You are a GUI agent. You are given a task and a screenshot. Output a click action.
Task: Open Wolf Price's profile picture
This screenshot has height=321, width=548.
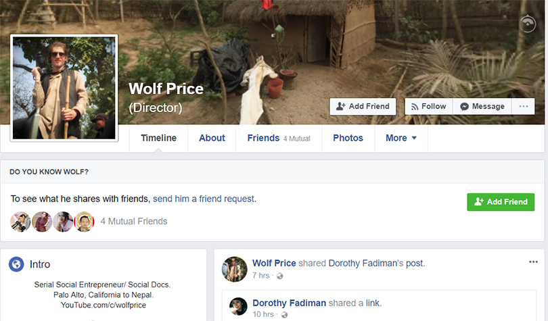click(x=64, y=88)
